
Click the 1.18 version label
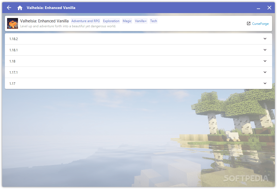12,61
